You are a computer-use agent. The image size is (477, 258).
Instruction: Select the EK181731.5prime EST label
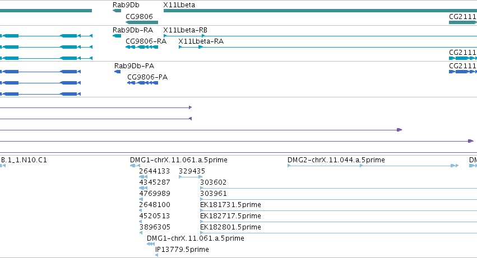point(230,205)
